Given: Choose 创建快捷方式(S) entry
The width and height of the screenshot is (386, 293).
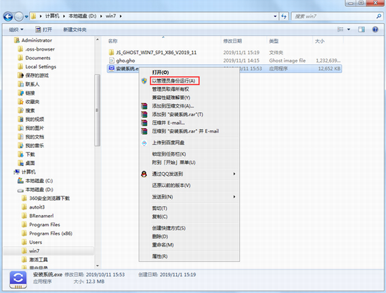Looking at the screenshot, I should point(169,228).
